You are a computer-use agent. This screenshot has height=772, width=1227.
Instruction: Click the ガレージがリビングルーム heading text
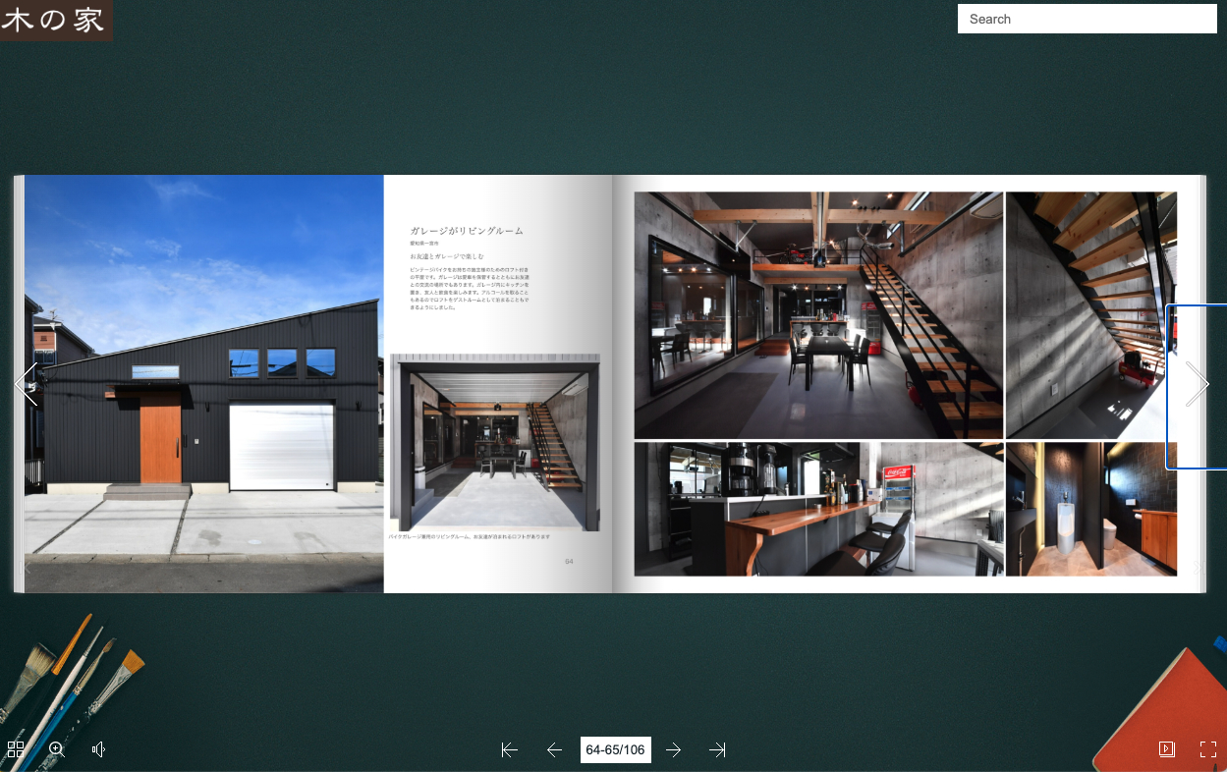click(x=467, y=231)
